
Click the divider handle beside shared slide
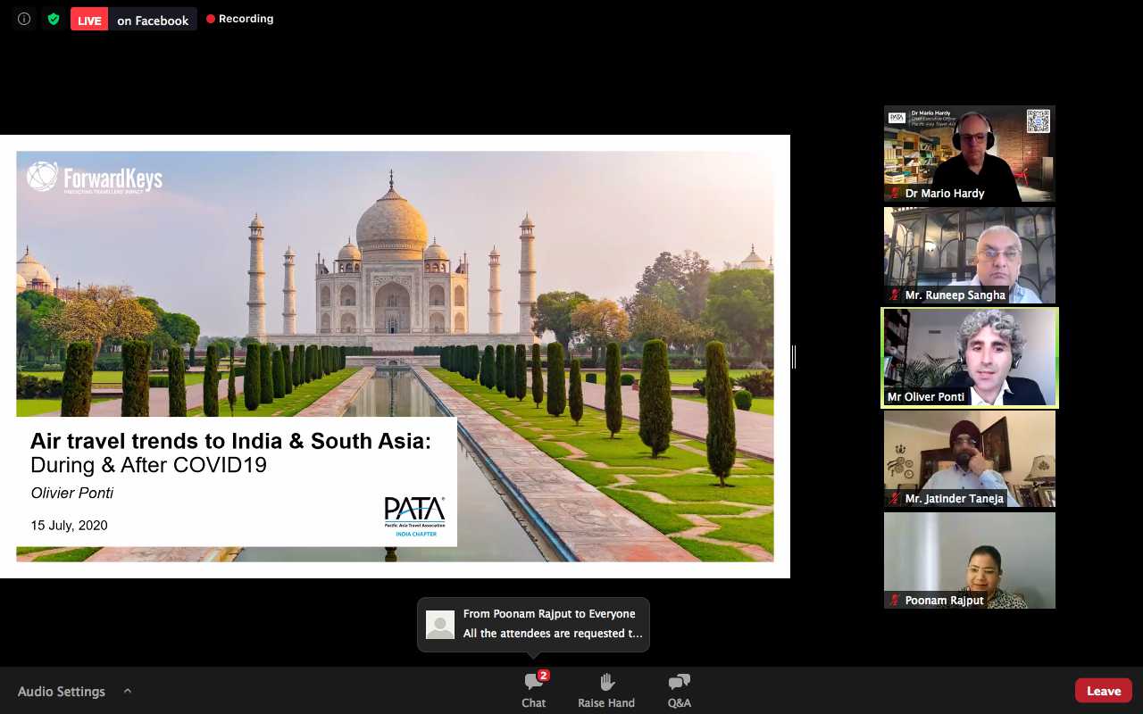point(793,357)
